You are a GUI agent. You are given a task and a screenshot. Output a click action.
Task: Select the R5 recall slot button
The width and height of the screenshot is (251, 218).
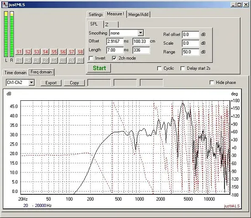coord(54,61)
